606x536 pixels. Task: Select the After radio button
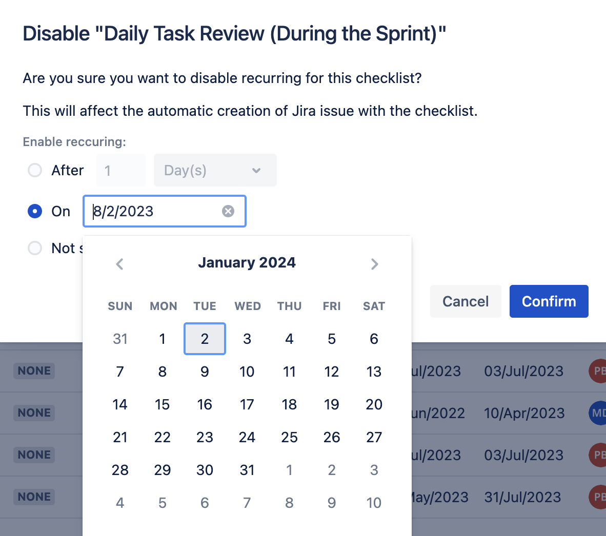point(35,170)
